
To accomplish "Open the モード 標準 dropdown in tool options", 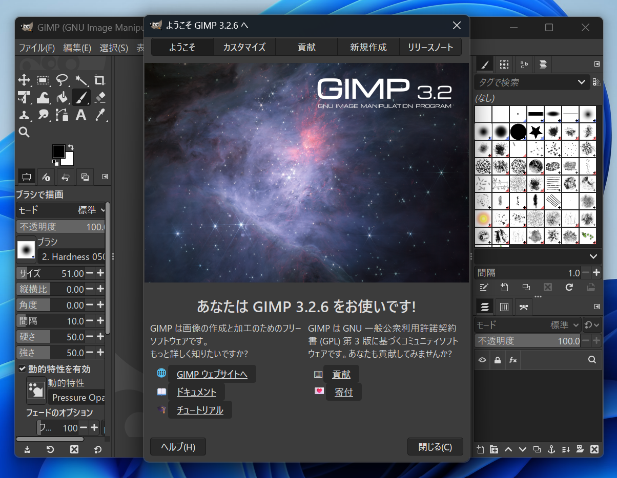I will (x=61, y=210).
